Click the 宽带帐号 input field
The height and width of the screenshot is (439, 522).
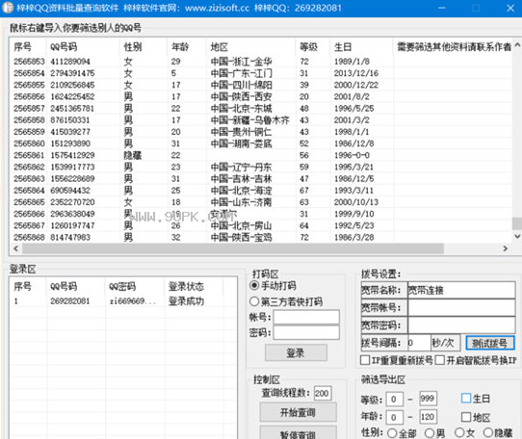pos(461,307)
